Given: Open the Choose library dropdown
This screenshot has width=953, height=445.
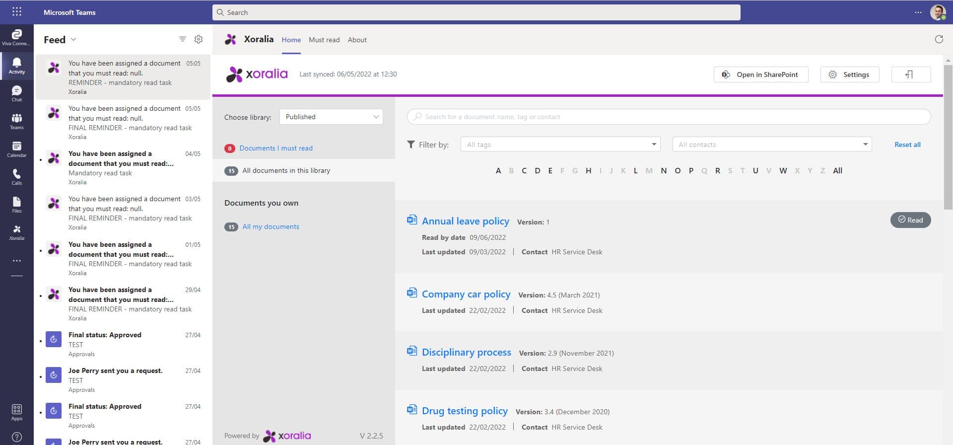Looking at the screenshot, I should point(331,117).
